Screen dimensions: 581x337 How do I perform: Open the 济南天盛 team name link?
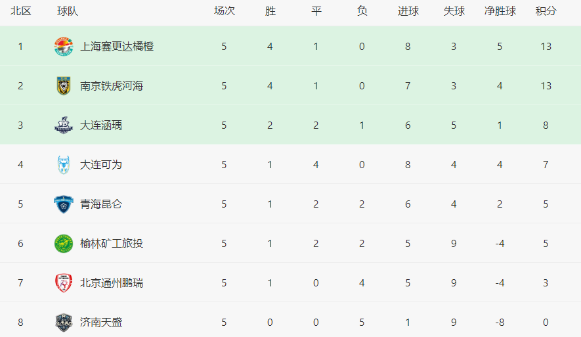pos(101,323)
